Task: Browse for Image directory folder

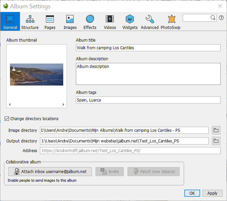Action: point(216,130)
